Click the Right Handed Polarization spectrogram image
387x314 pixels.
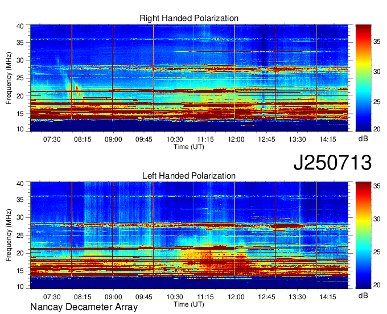pos(189,78)
